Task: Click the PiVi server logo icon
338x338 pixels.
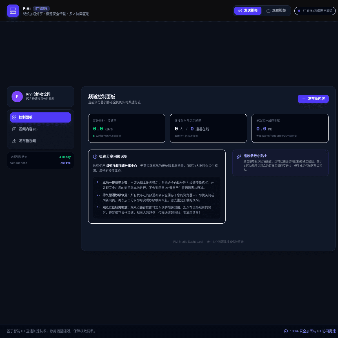Action: pyautogui.click(x=13, y=11)
